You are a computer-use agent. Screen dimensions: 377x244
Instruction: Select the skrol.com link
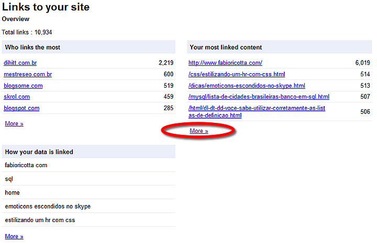tap(17, 97)
